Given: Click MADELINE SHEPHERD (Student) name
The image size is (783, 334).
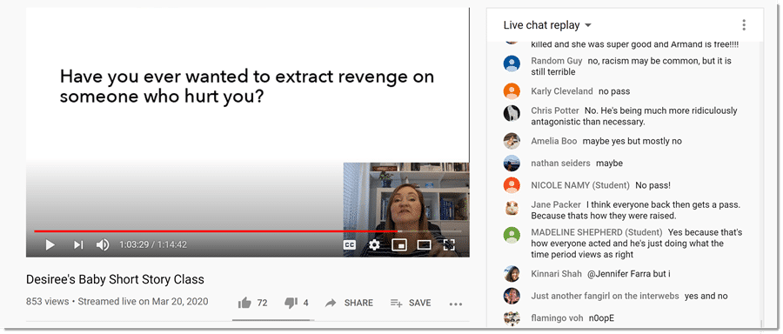Looking at the screenshot, I should [597, 232].
